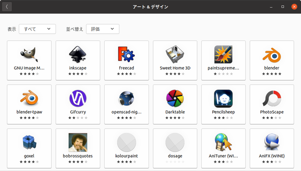Screen dimensions: 301x171
Task: Click the 'freecad' name label
Action: (126, 68)
